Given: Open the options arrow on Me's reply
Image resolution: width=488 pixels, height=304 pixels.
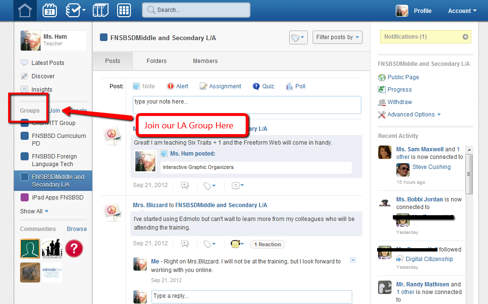Looking at the screenshot, I should click(353, 260).
